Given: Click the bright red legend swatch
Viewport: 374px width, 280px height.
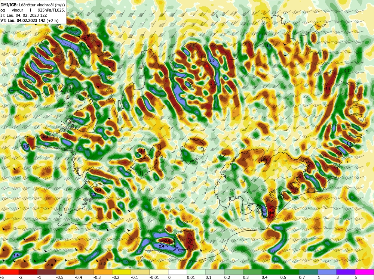Looking at the screenshot, I should pyautogui.click(x=9, y=272).
